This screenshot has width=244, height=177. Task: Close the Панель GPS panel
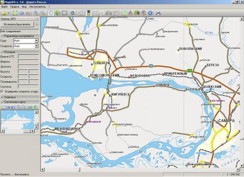coord(37,19)
